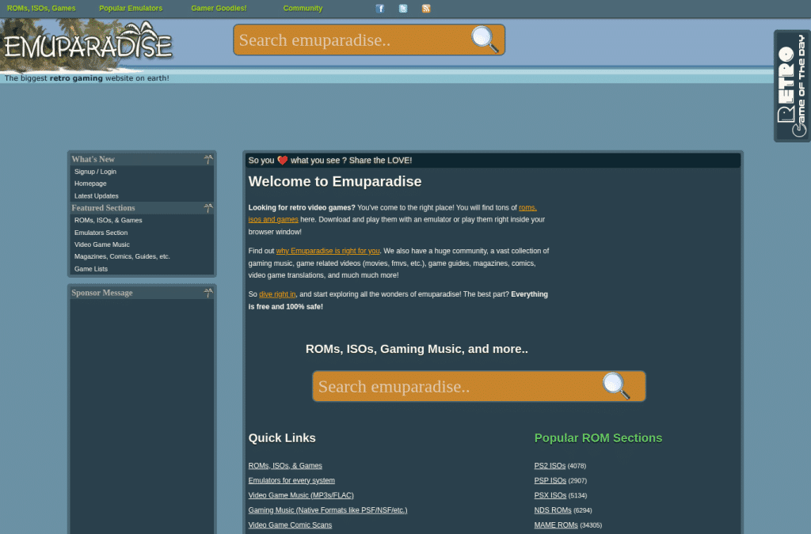811x534 pixels.
Task: Collapse the Sponsor Message palm icon
Action: (208, 293)
